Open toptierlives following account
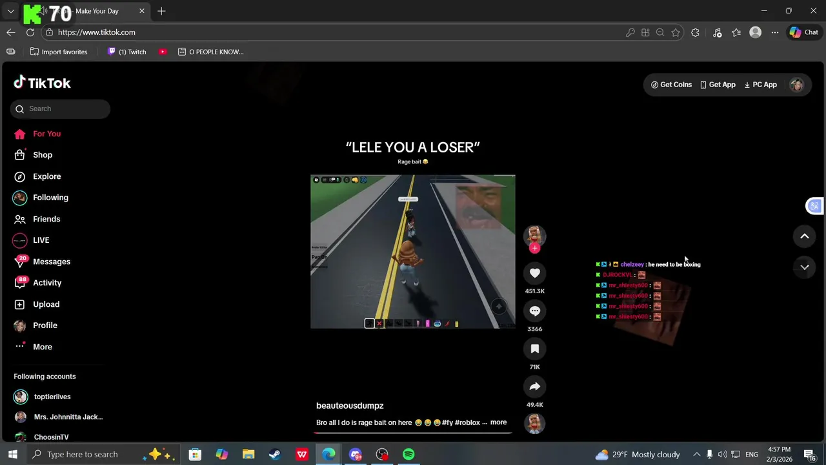 tap(52, 397)
